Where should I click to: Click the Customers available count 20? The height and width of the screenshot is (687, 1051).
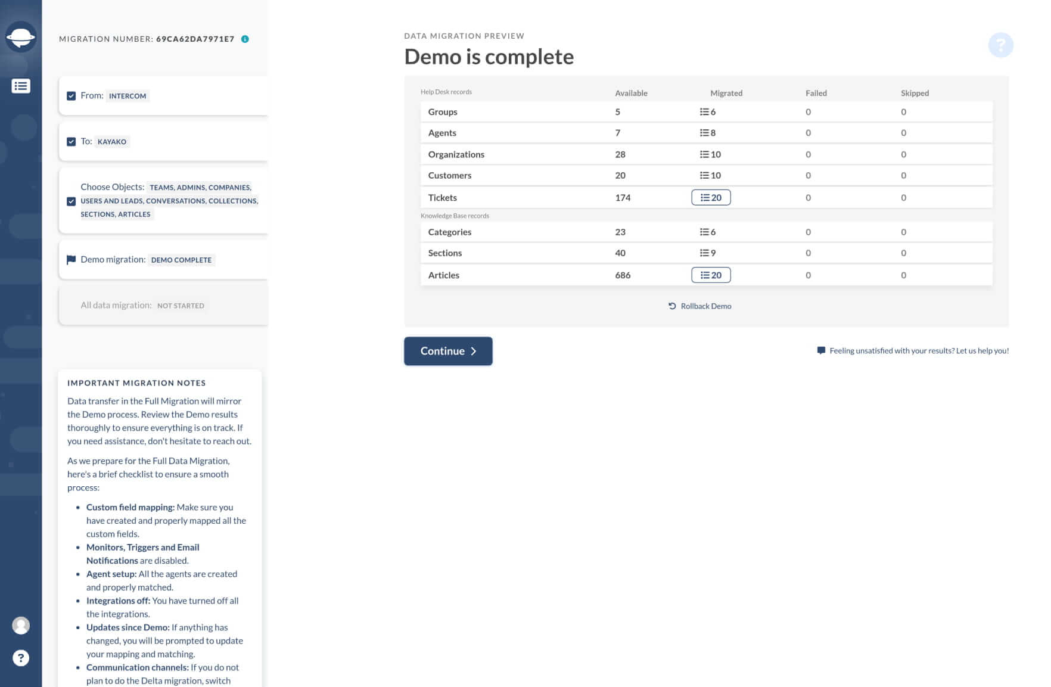(x=620, y=175)
